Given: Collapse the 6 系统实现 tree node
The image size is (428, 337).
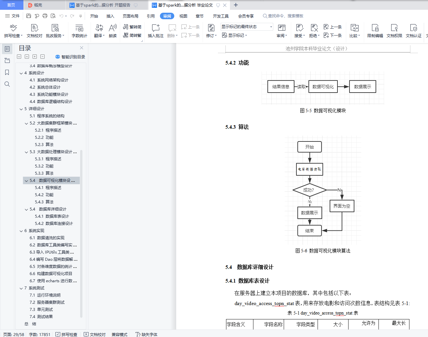Looking at the screenshot, I should click(21, 231).
